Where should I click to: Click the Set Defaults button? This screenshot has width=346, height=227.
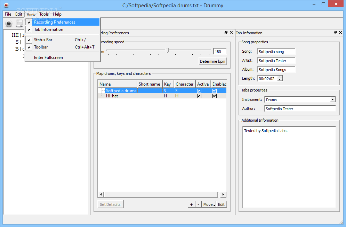tap(110, 204)
